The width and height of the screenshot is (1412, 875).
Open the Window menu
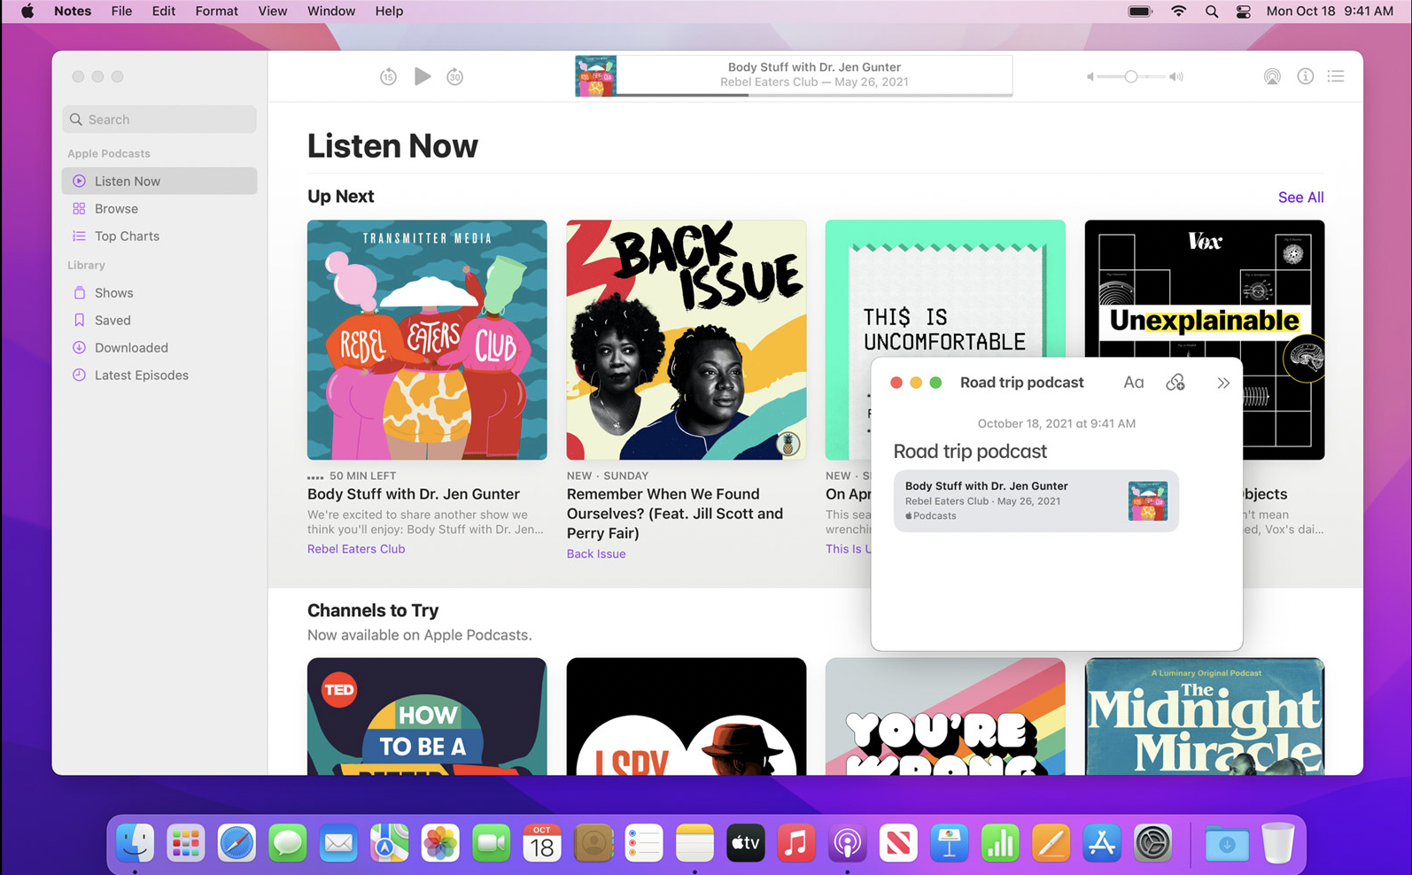point(331,12)
